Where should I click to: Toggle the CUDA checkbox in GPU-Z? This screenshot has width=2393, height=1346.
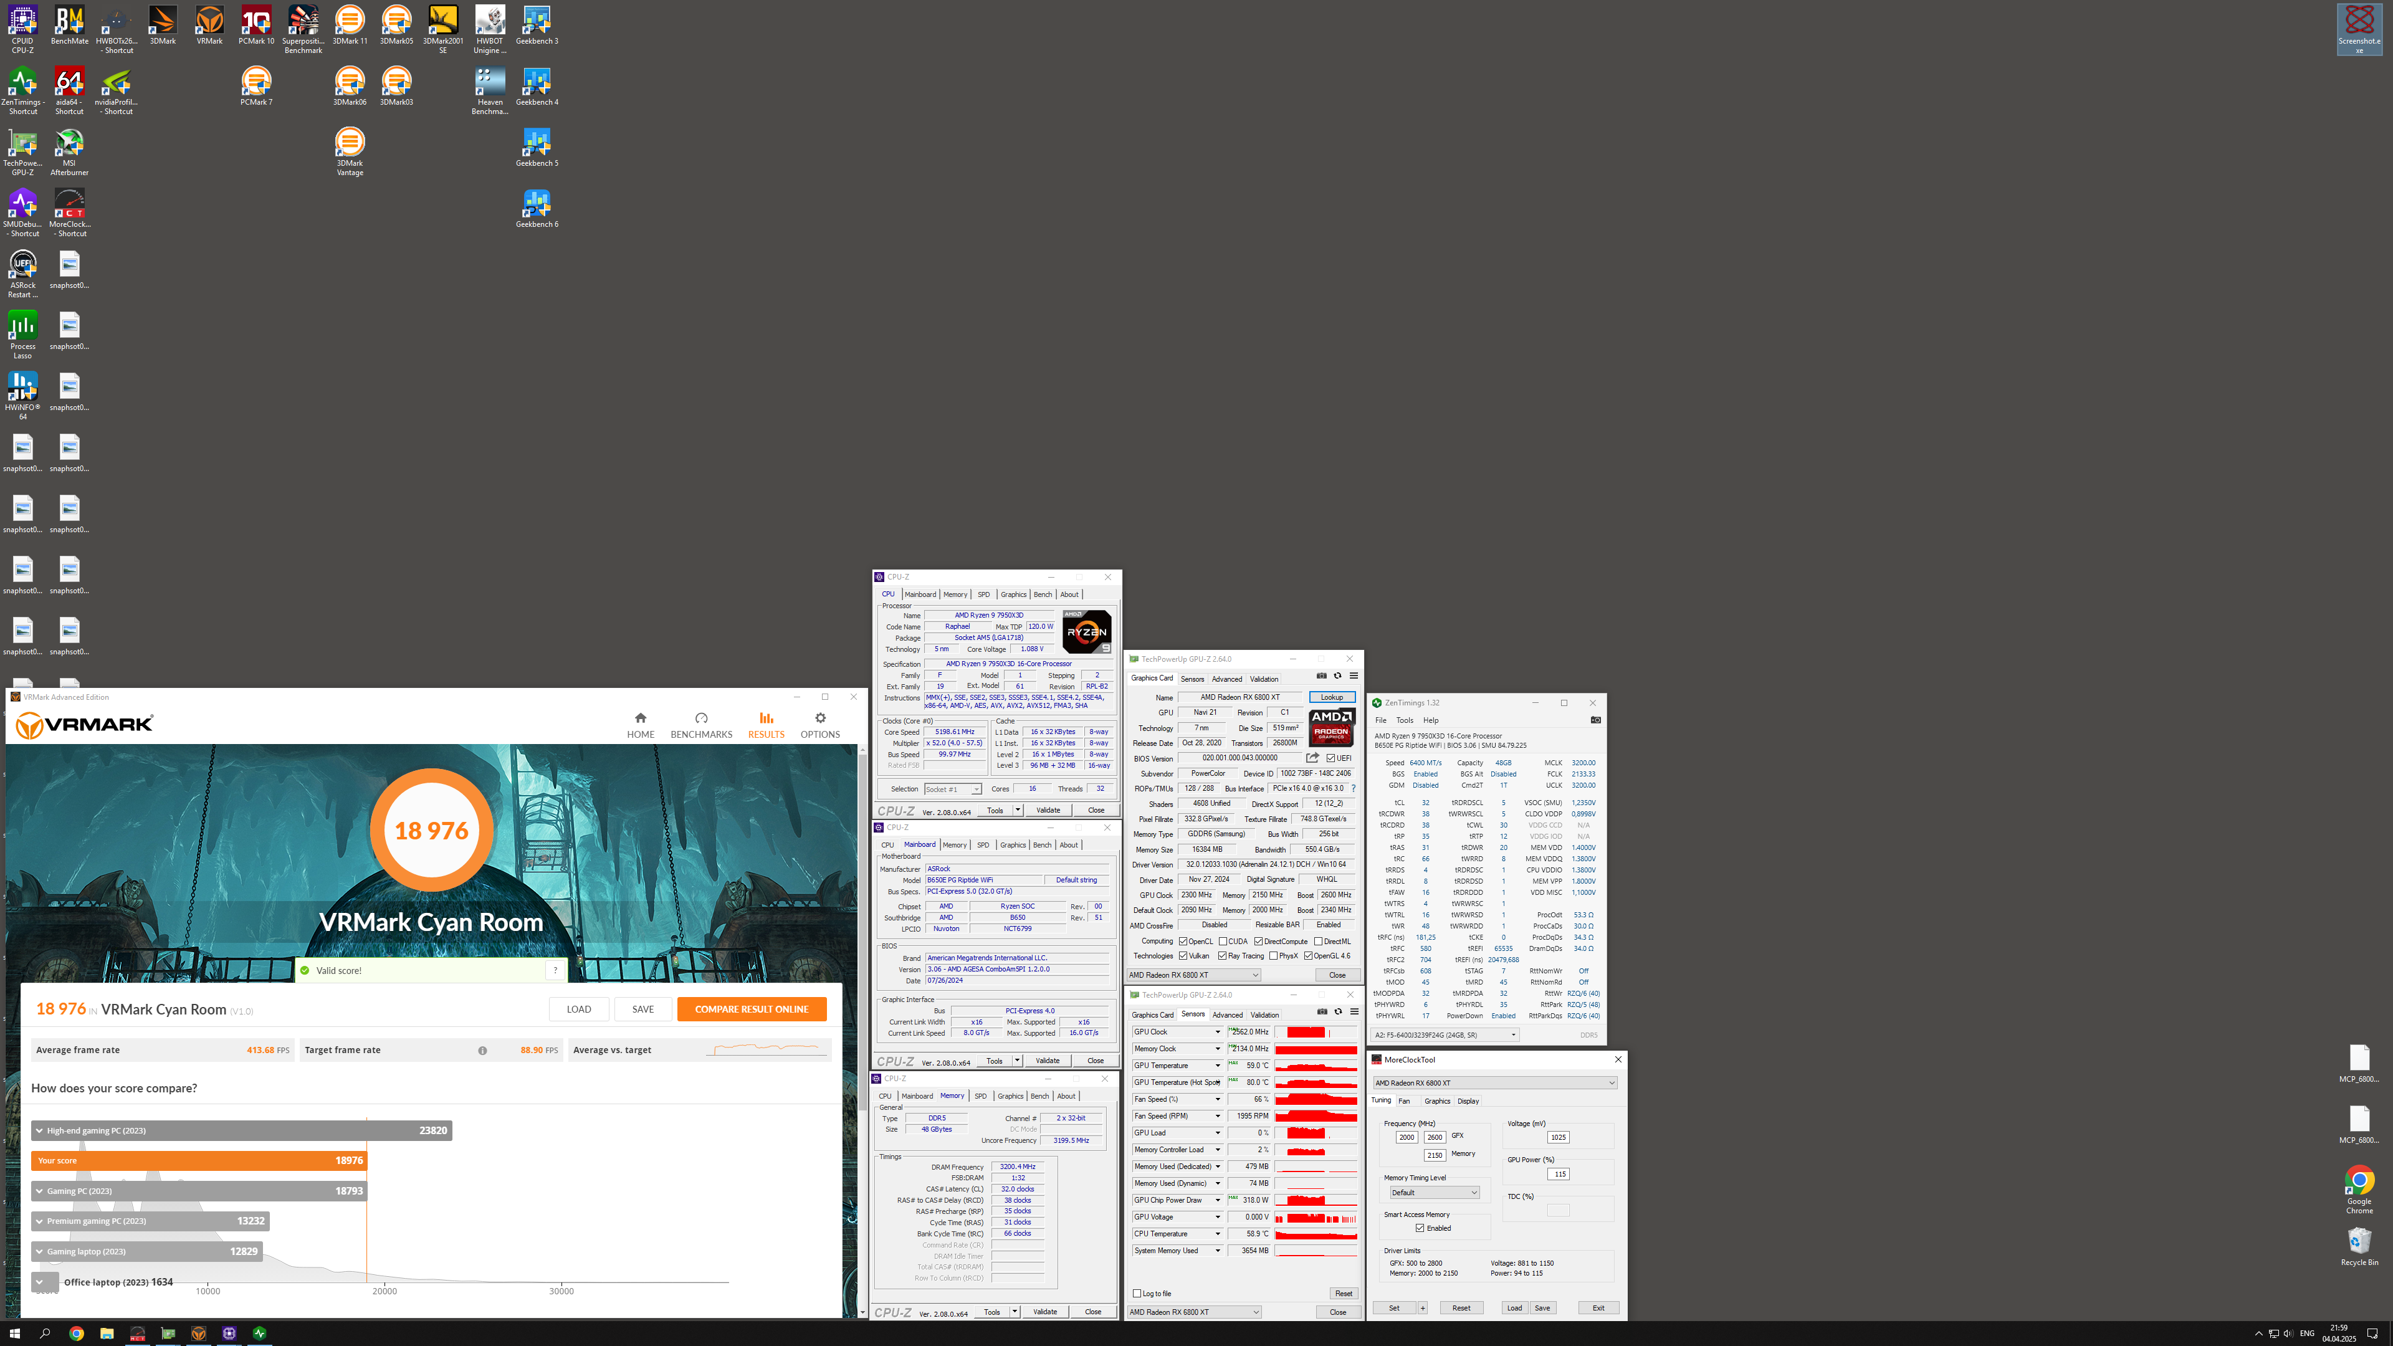tap(1223, 941)
